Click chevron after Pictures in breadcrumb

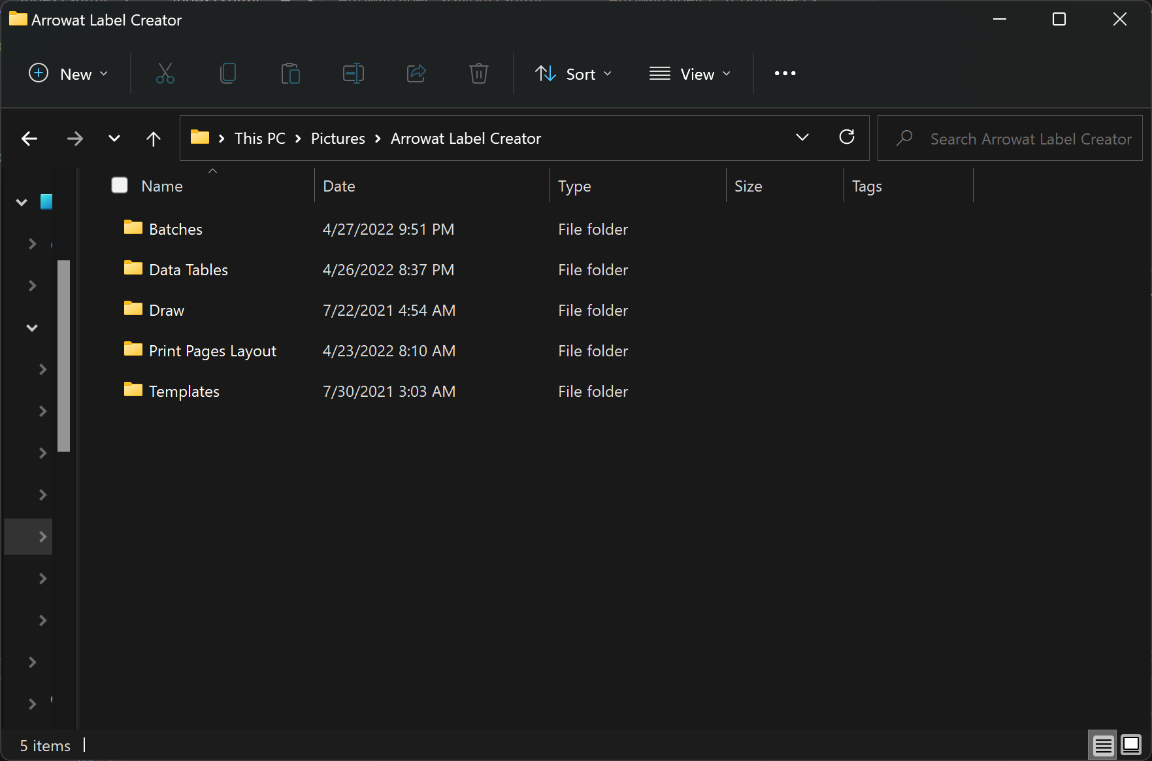click(378, 139)
